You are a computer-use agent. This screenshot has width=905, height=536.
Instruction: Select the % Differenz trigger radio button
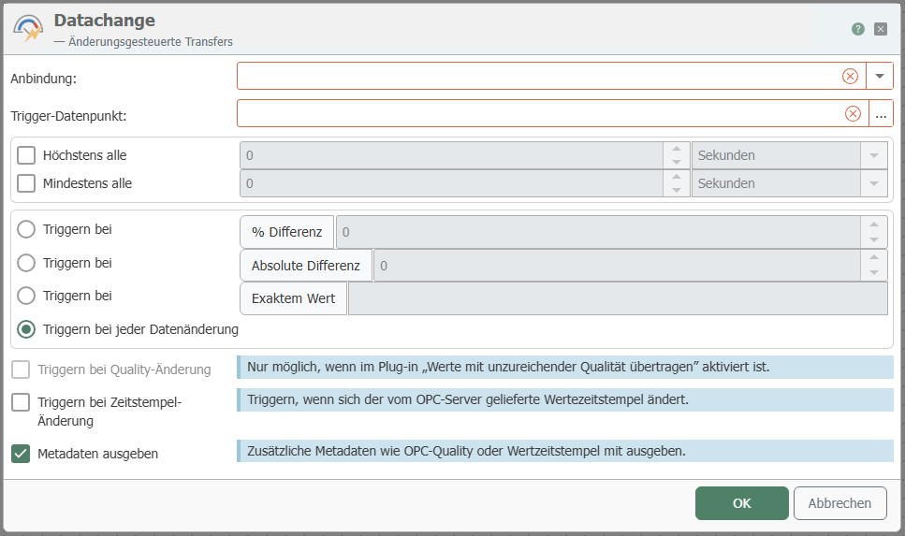[26, 229]
